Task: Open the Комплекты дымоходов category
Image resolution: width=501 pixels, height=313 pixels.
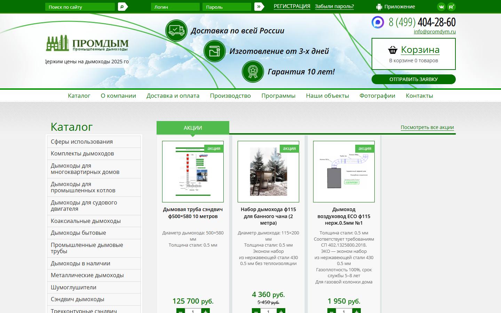Action: [x=94, y=153]
